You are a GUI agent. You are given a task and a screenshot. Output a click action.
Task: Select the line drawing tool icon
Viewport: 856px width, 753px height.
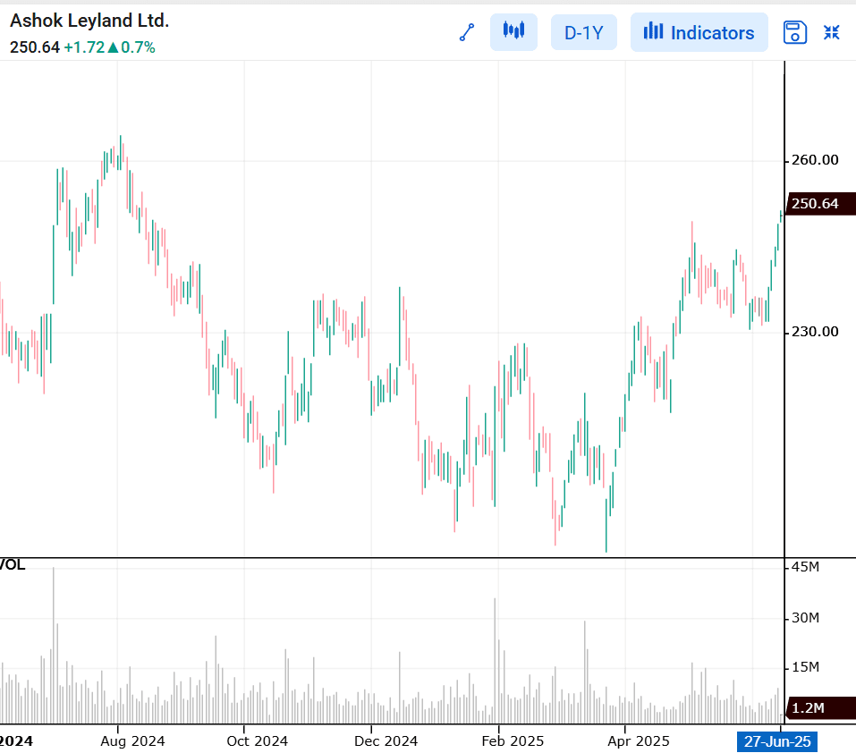tap(467, 33)
